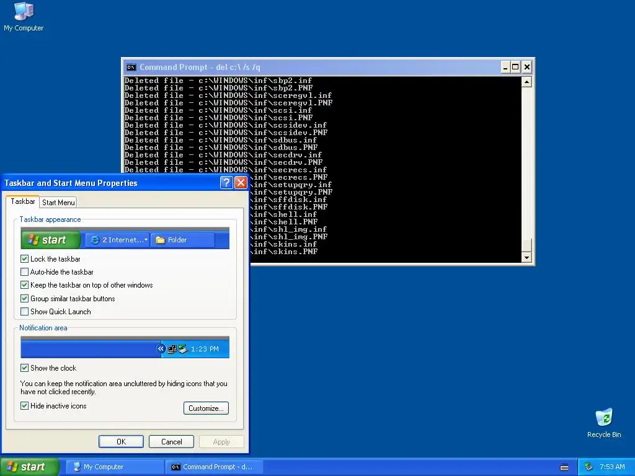
Task: Click the line ending with 'skins.PNF'
Action: point(284,252)
